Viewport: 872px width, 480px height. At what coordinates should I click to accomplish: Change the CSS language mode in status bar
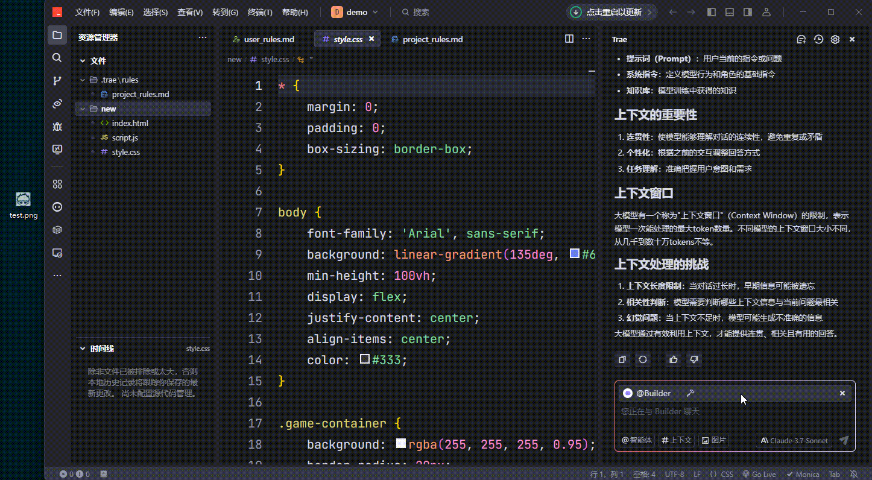(x=722, y=474)
